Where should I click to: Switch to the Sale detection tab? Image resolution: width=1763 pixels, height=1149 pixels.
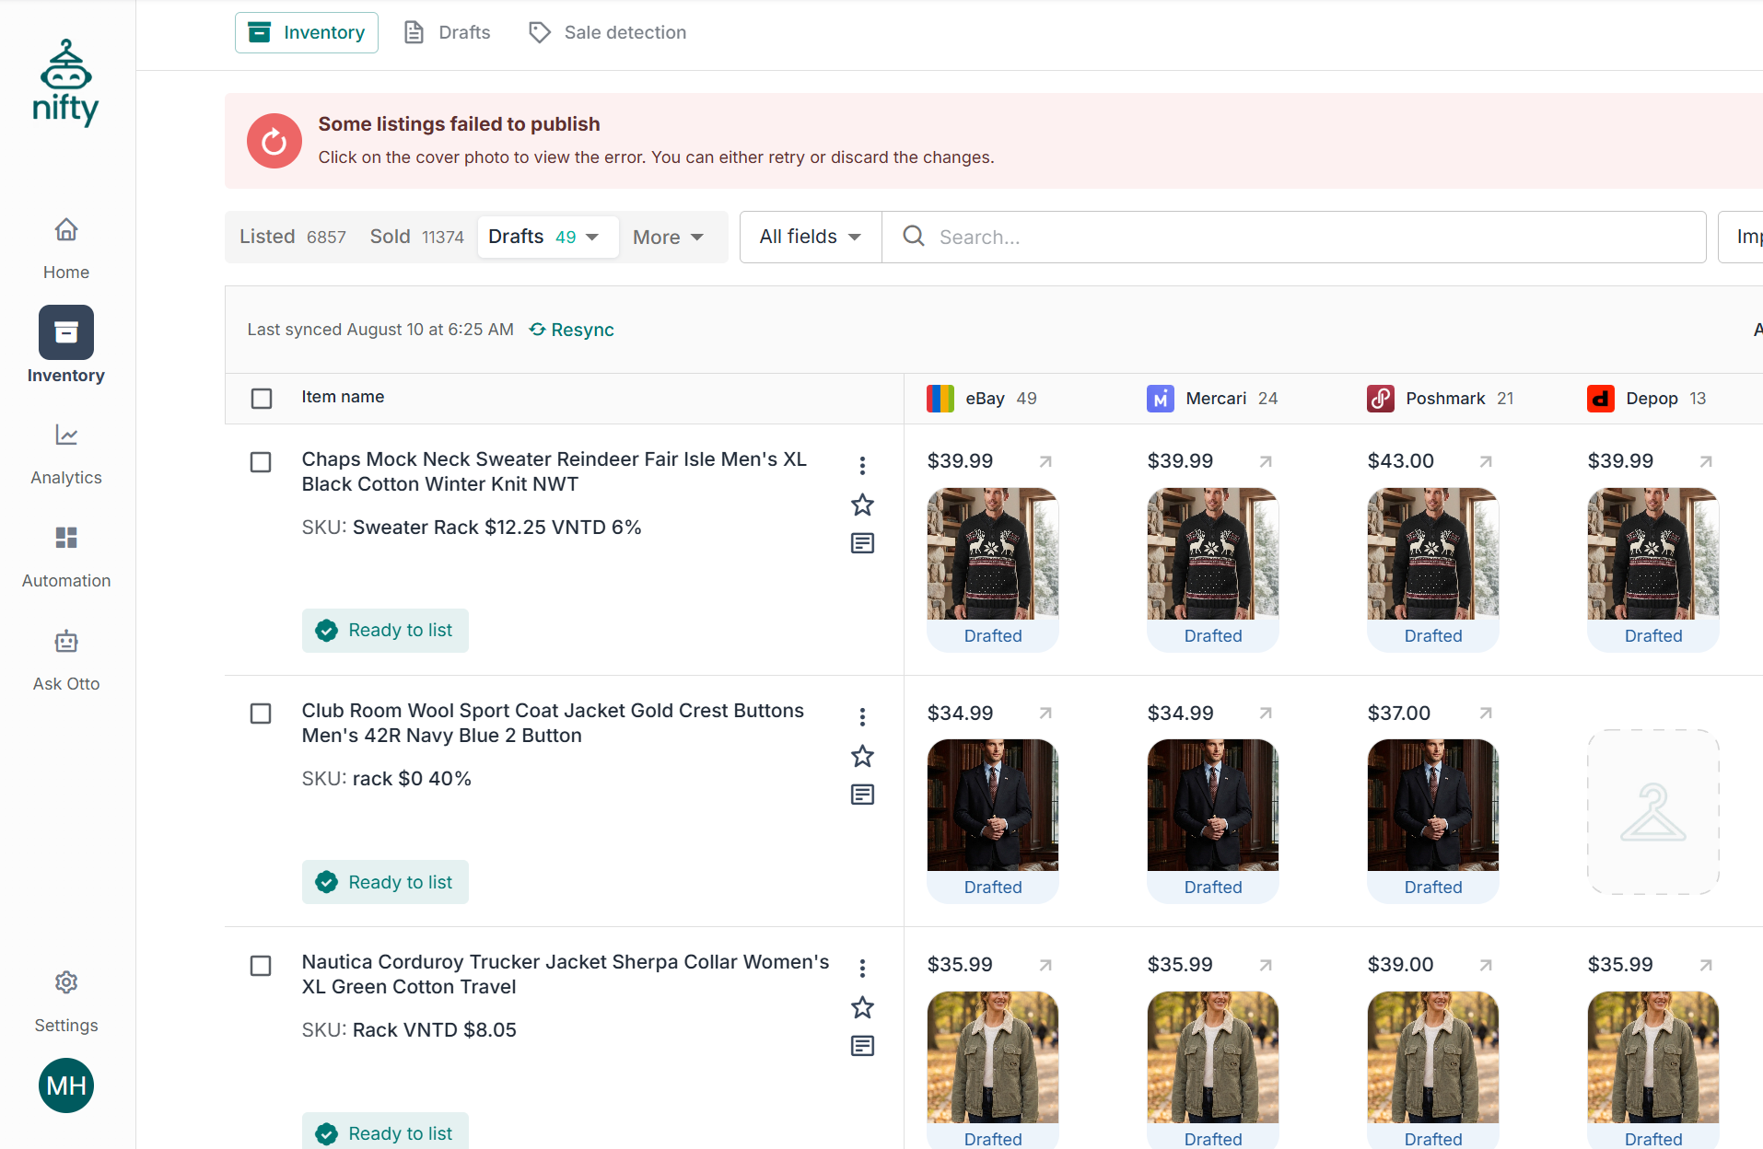point(608,32)
